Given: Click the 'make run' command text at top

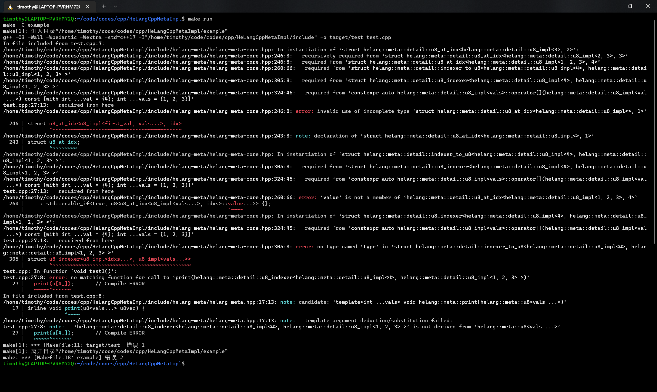Looking at the screenshot, I should pyautogui.click(x=200, y=19).
